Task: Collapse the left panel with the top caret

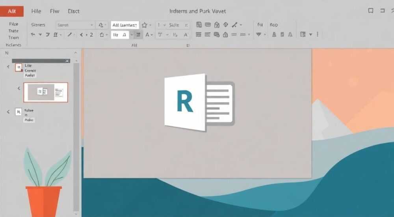Action: point(76,53)
